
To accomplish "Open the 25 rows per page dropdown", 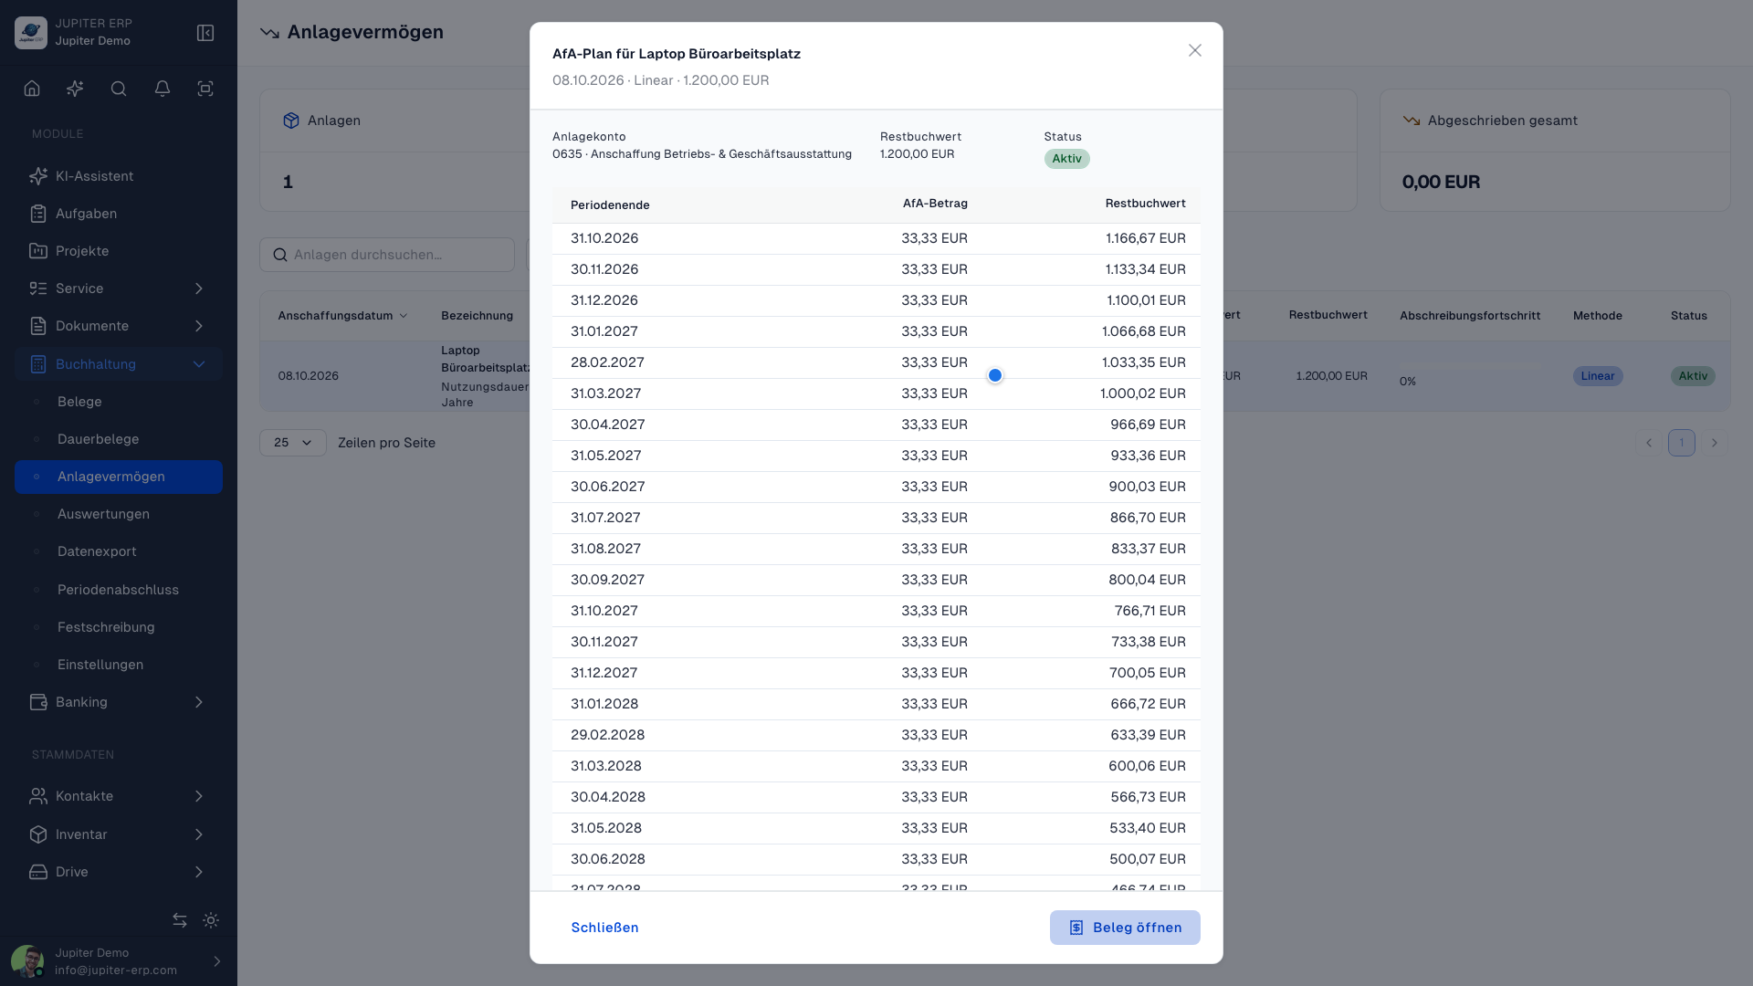I will [293, 443].
